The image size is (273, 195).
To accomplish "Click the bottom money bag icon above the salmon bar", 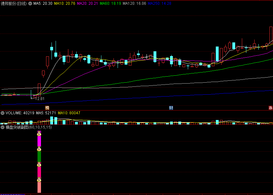I will click(39, 179).
